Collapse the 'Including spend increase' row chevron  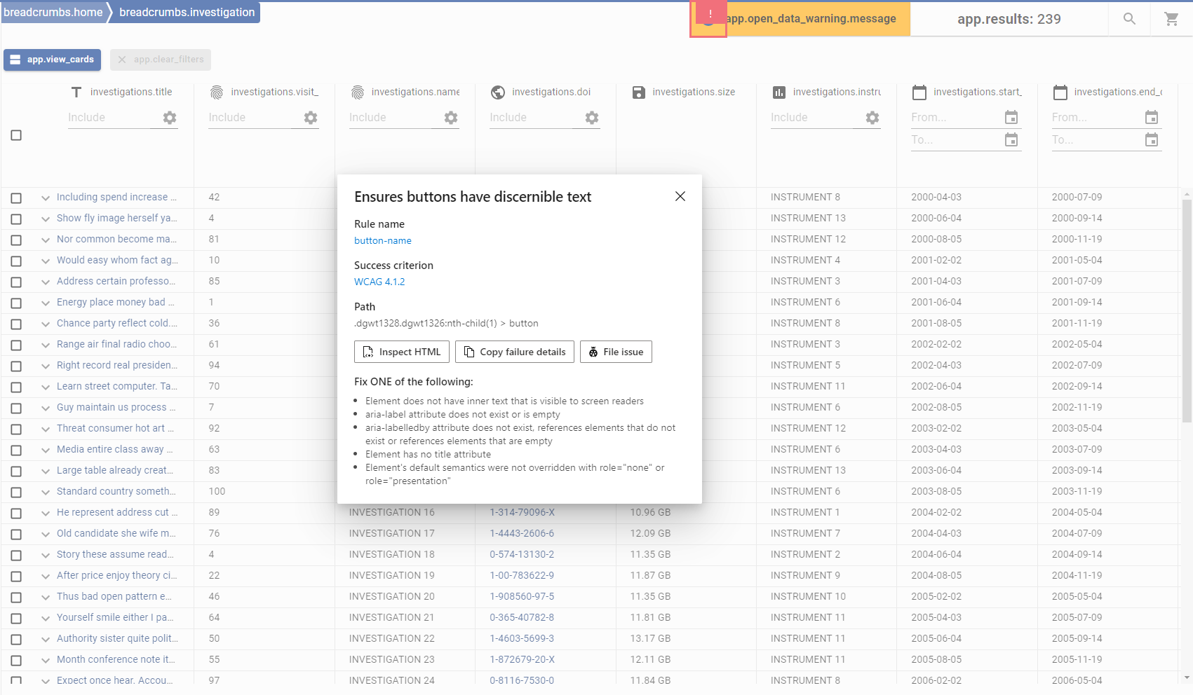(x=45, y=198)
